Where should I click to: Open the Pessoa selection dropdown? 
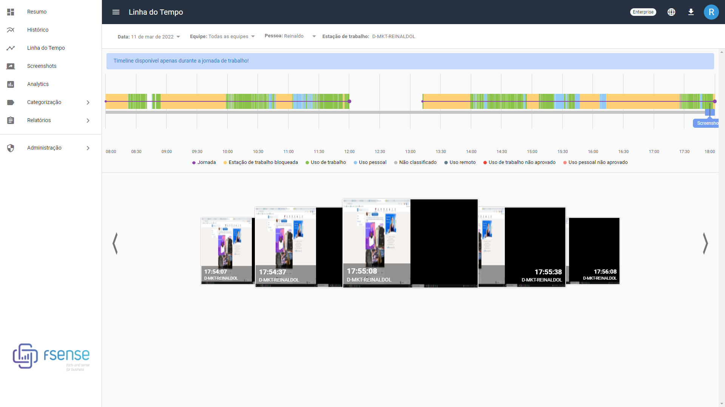click(314, 36)
